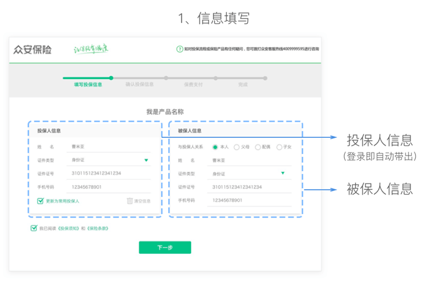Click the green handwritten slogan image

tap(91, 49)
